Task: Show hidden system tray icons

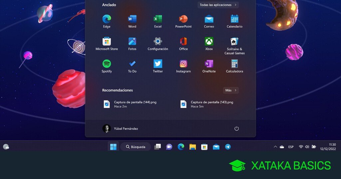Action: [x=275, y=147]
